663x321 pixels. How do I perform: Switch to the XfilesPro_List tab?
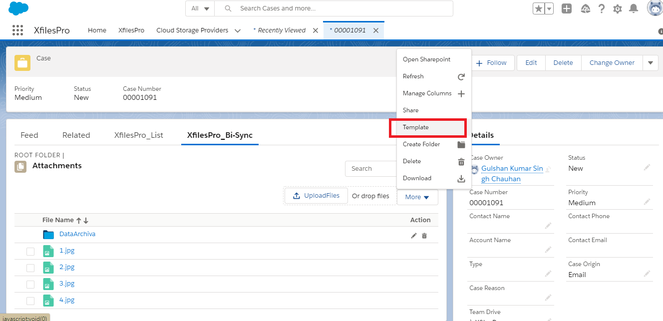(139, 135)
